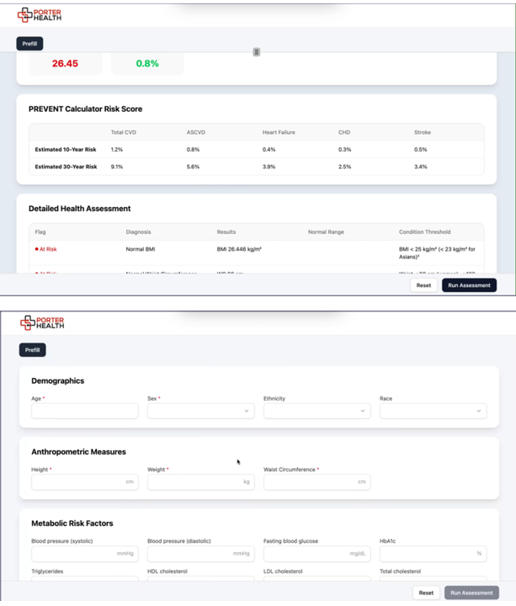Screen dimensions: 516x606
Task: Expand the Ethnicity dropdown
Action: (317, 411)
